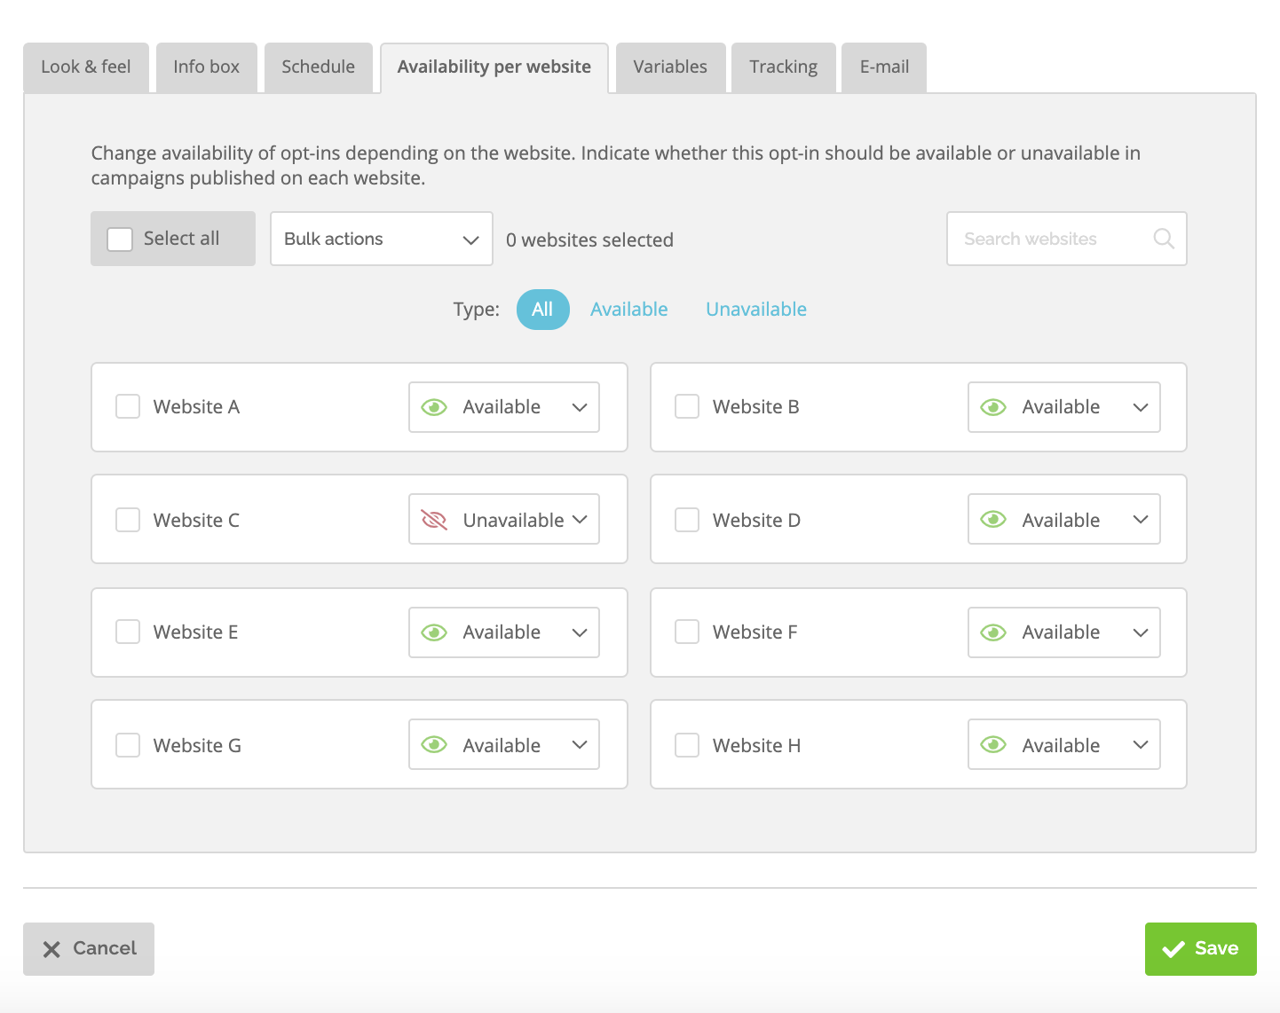Save the availability settings

tap(1201, 949)
